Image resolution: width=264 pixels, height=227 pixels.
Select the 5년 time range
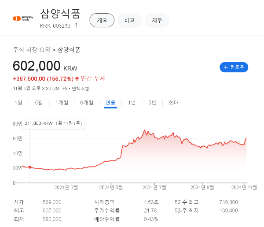(x=152, y=103)
